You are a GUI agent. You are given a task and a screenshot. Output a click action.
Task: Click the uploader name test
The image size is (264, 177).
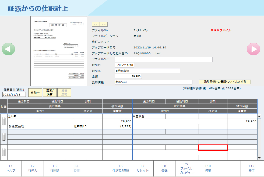coord(158,54)
